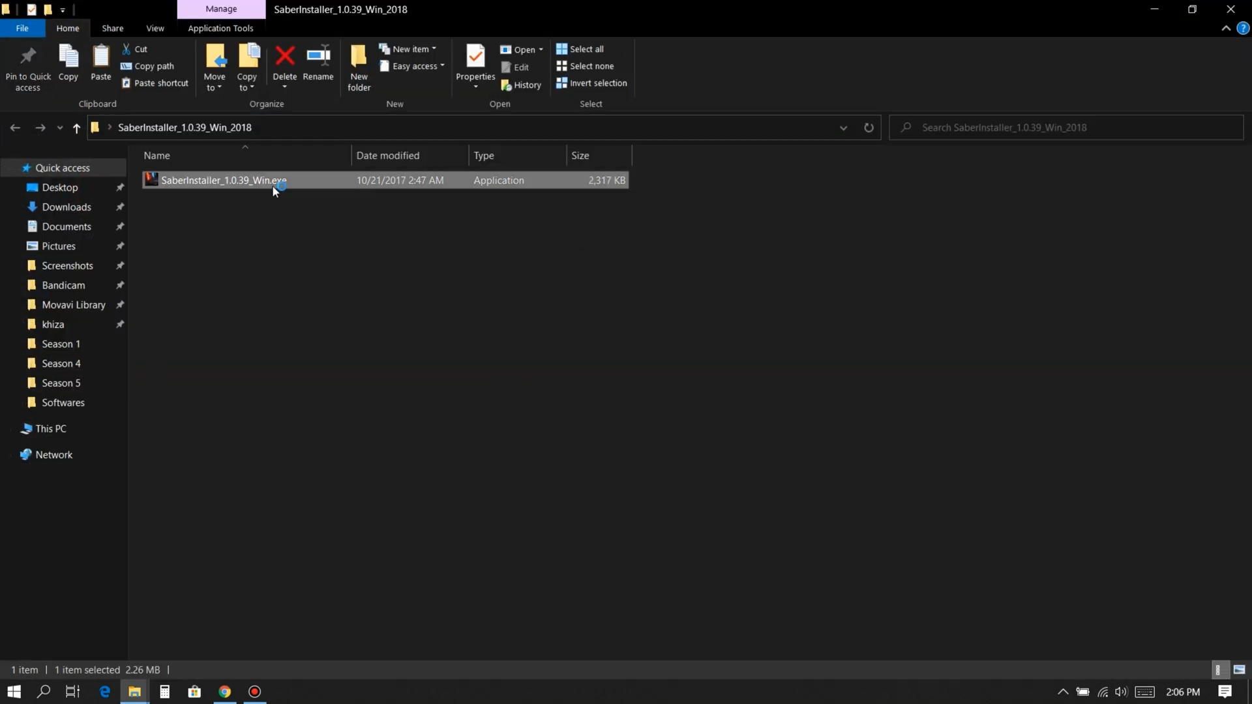Collapse the ribbon with chevron

(1226, 28)
